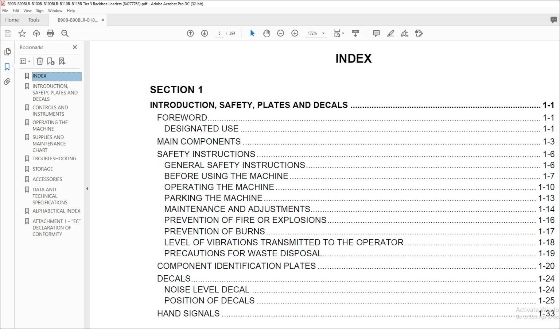Select the highlight text pen tool
This screenshot has height=329, width=560.
[390, 33]
